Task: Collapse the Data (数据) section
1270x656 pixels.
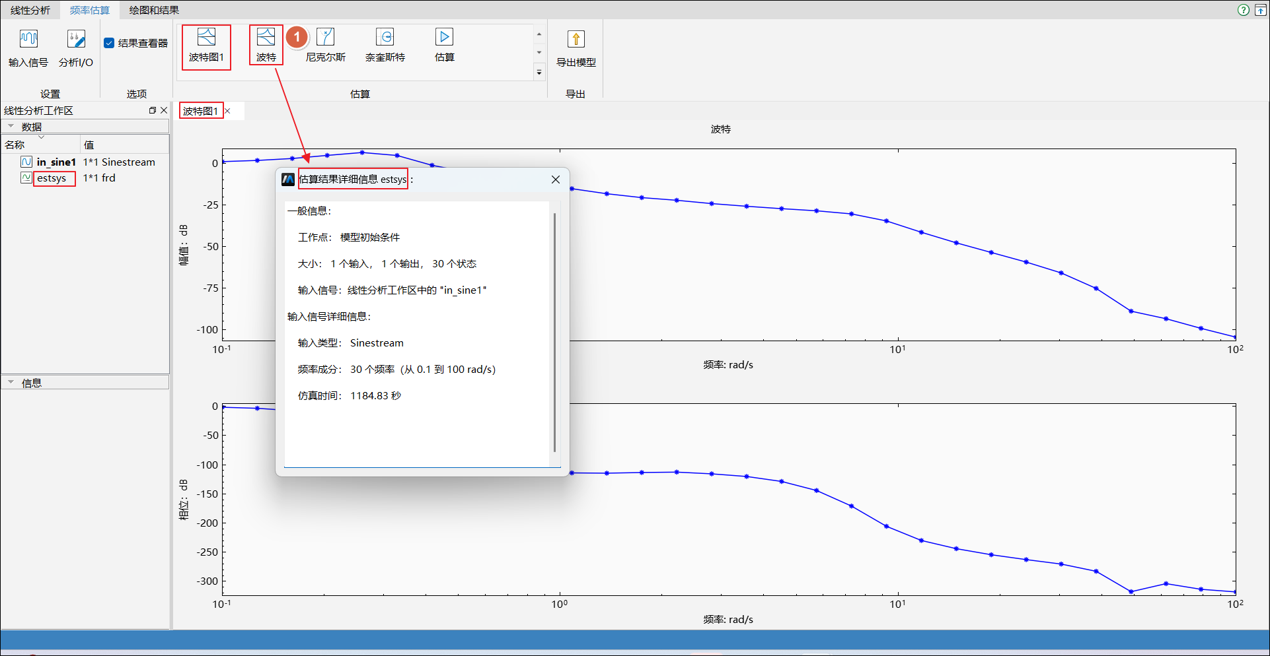Action: point(11,126)
